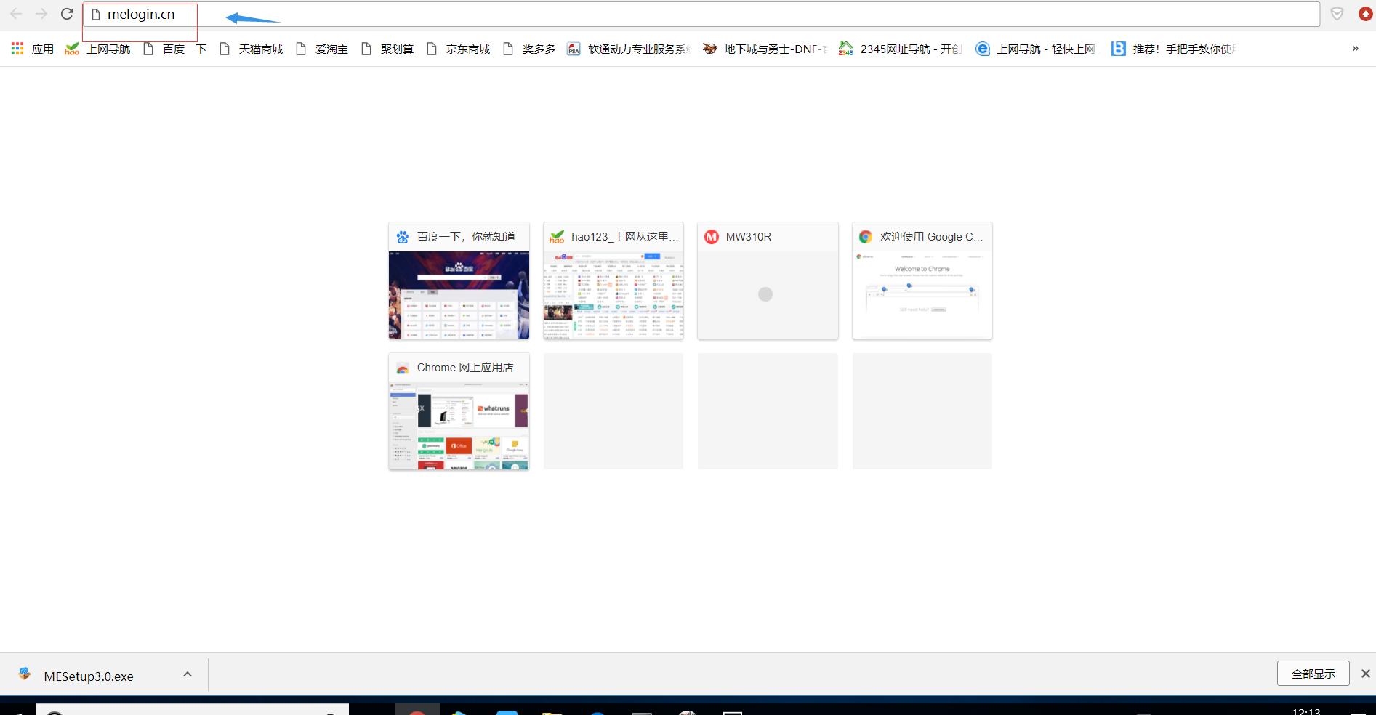Open the 推荐！手把手教你使 bookmark
1376x715 pixels.
(x=1172, y=49)
